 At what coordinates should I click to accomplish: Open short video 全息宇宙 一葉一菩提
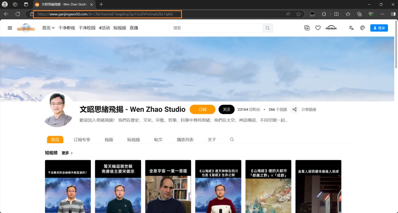pos(168,186)
